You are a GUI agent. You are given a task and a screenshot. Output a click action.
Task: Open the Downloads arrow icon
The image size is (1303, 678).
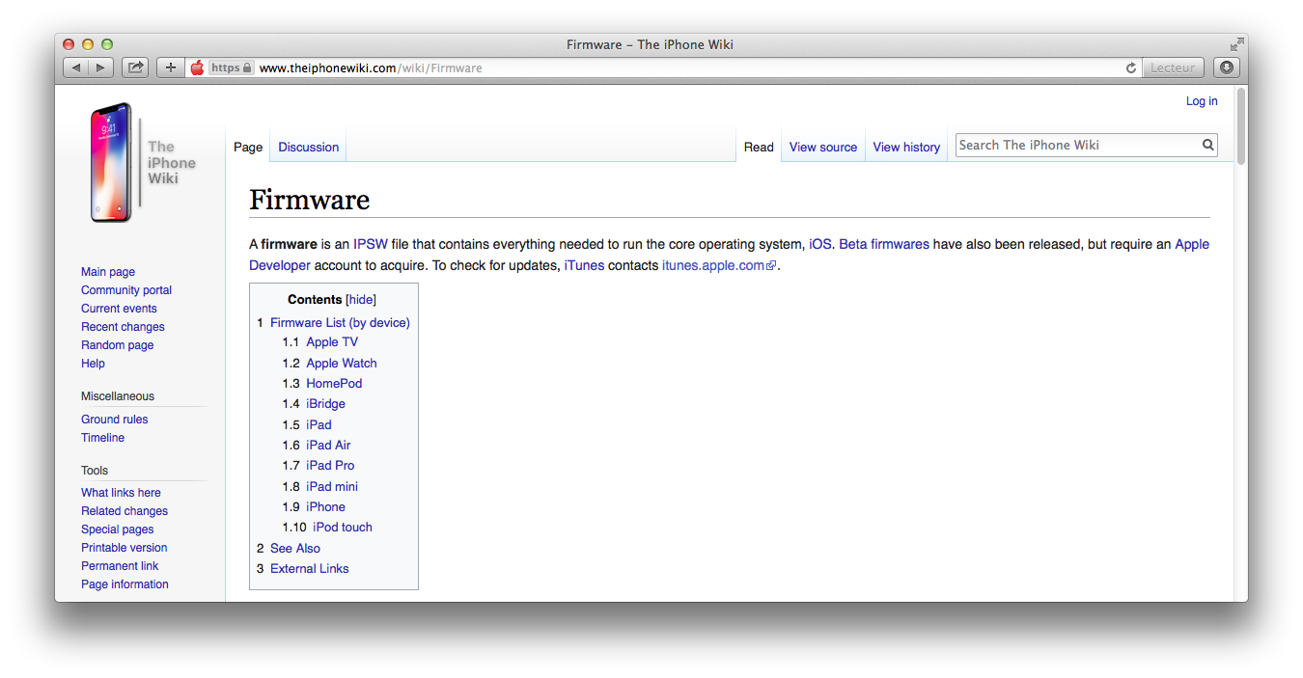pyautogui.click(x=1227, y=68)
